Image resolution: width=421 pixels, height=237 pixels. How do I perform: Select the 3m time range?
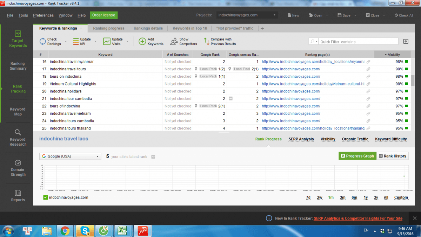(342, 197)
